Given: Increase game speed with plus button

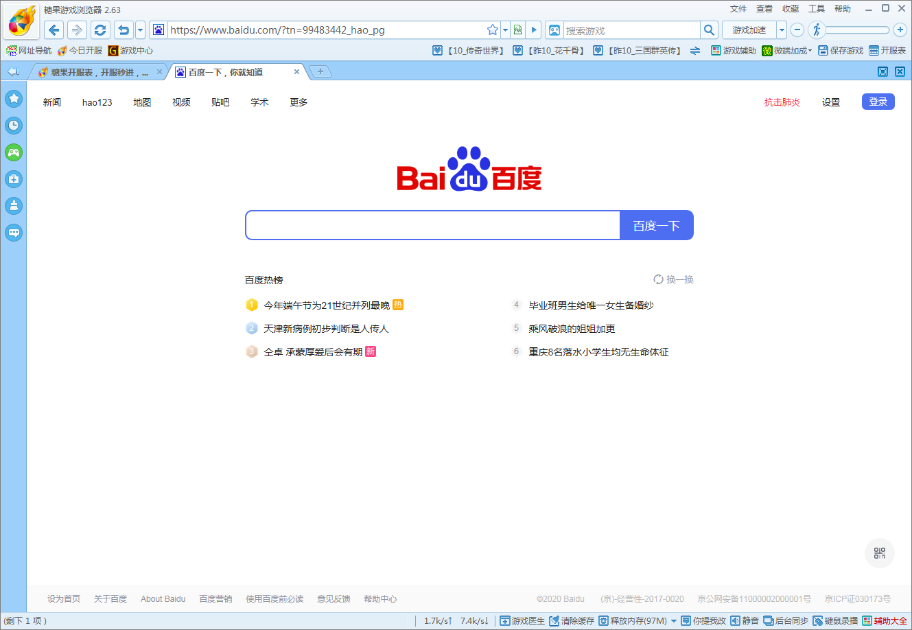Looking at the screenshot, I should tap(900, 30).
